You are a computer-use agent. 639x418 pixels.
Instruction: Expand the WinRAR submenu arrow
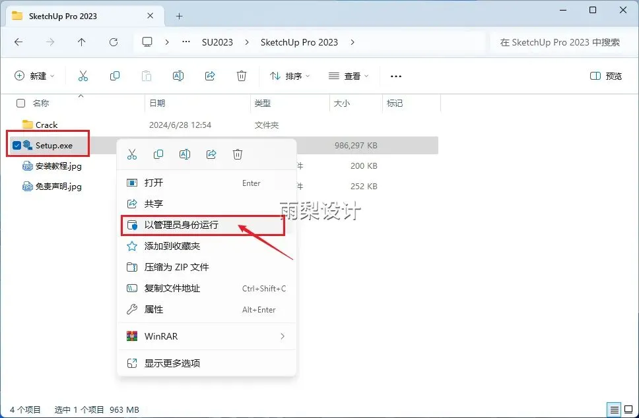[x=283, y=336]
